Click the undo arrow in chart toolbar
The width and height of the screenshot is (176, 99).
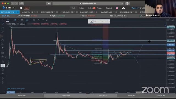tap(38, 20)
